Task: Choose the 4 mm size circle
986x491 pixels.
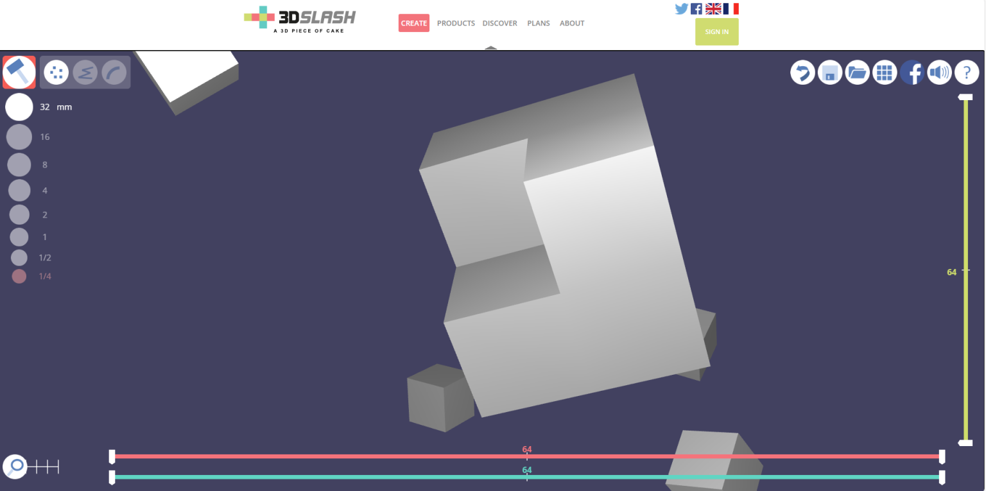Action: [x=19, y=191]
